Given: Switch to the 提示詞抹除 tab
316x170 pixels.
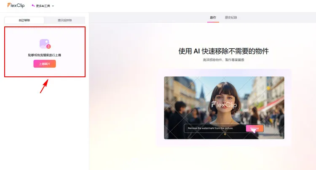Looking at the screenshot, I should coord(64,20).
